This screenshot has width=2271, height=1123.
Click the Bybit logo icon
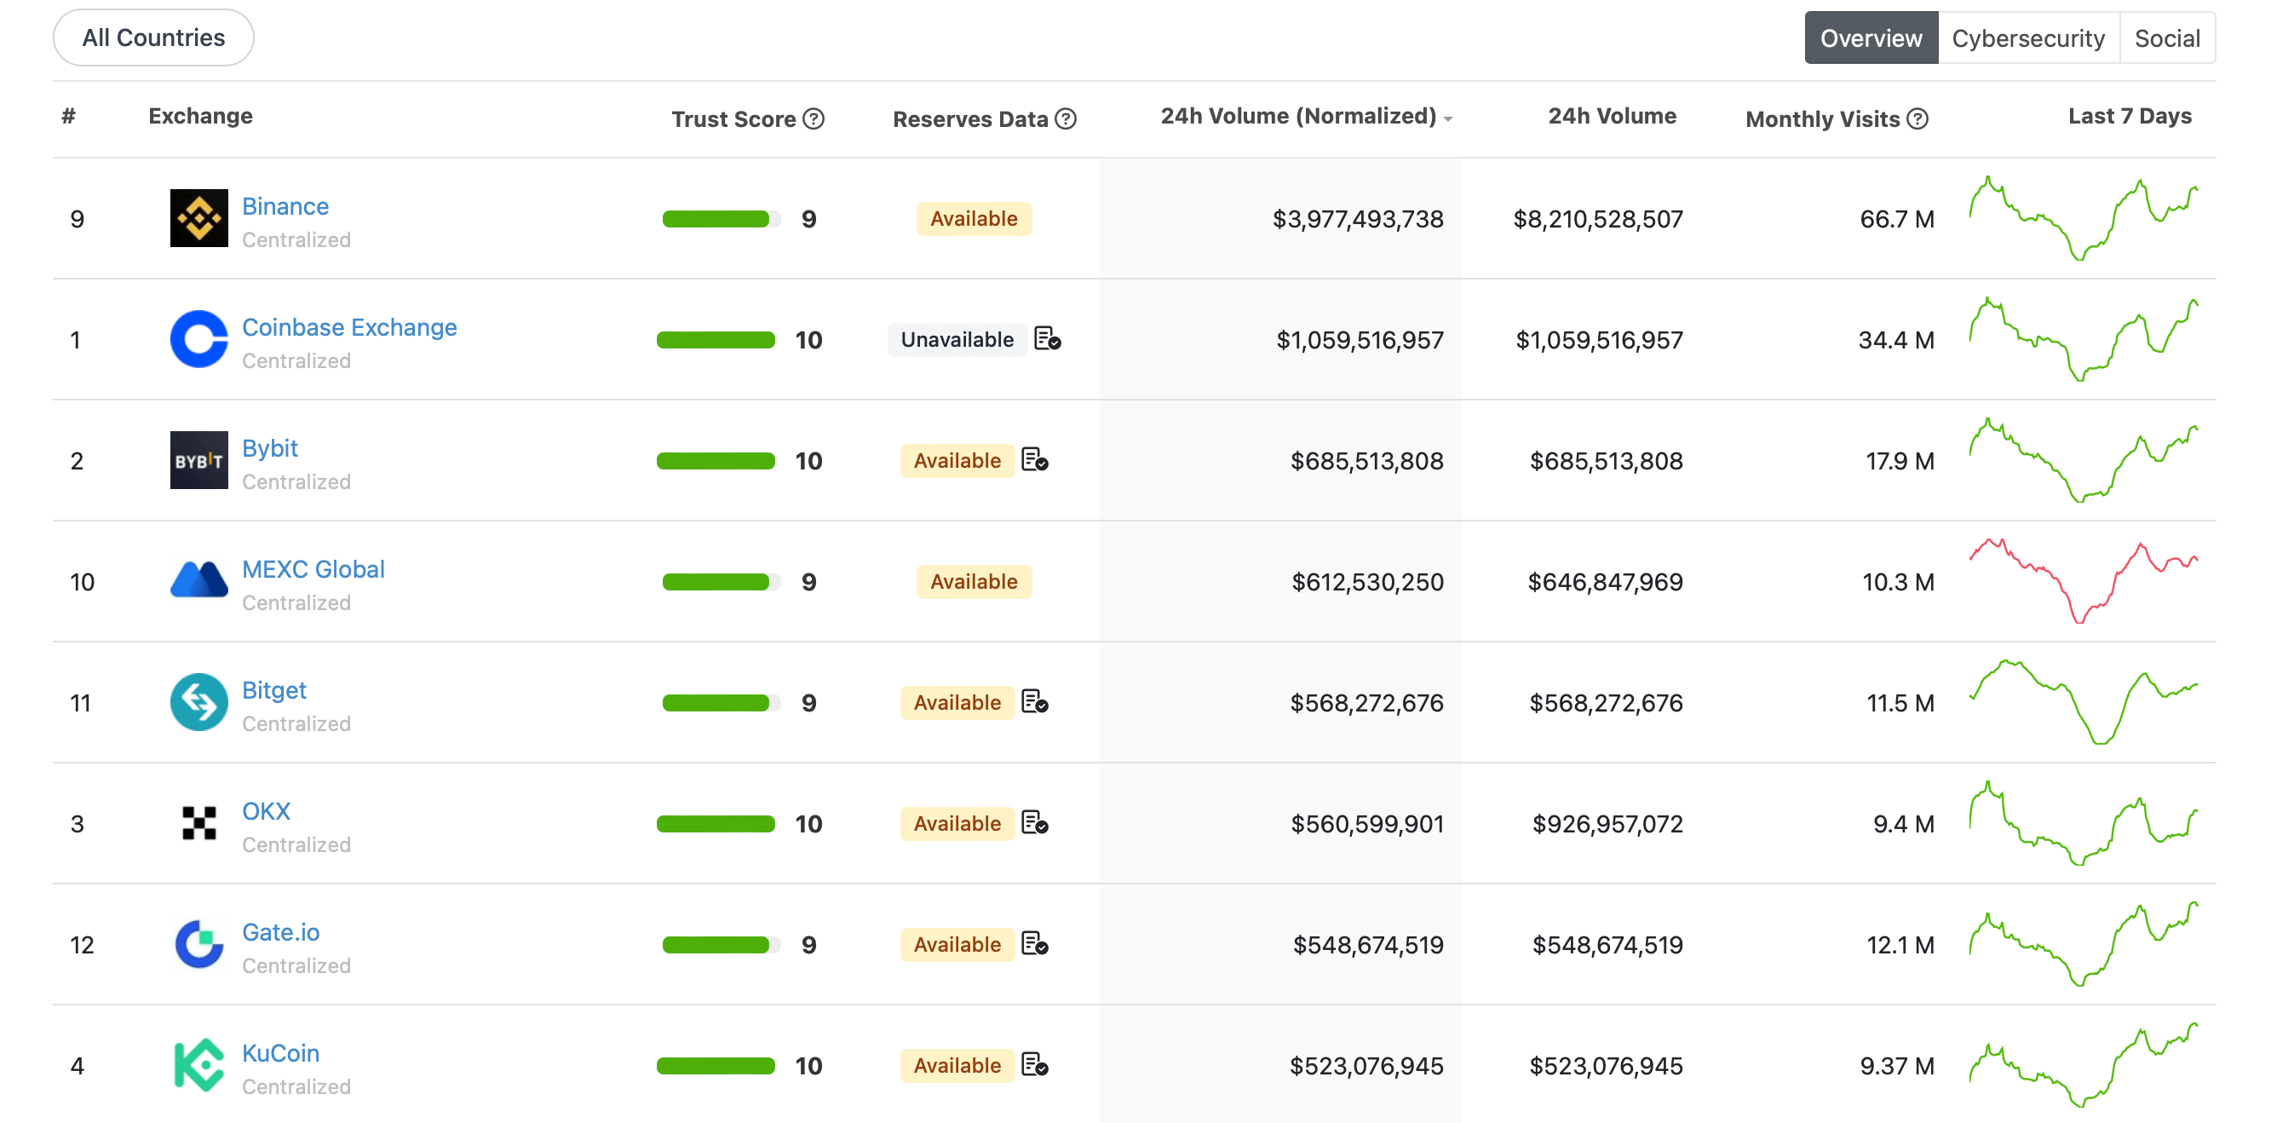tap(198, 460)
